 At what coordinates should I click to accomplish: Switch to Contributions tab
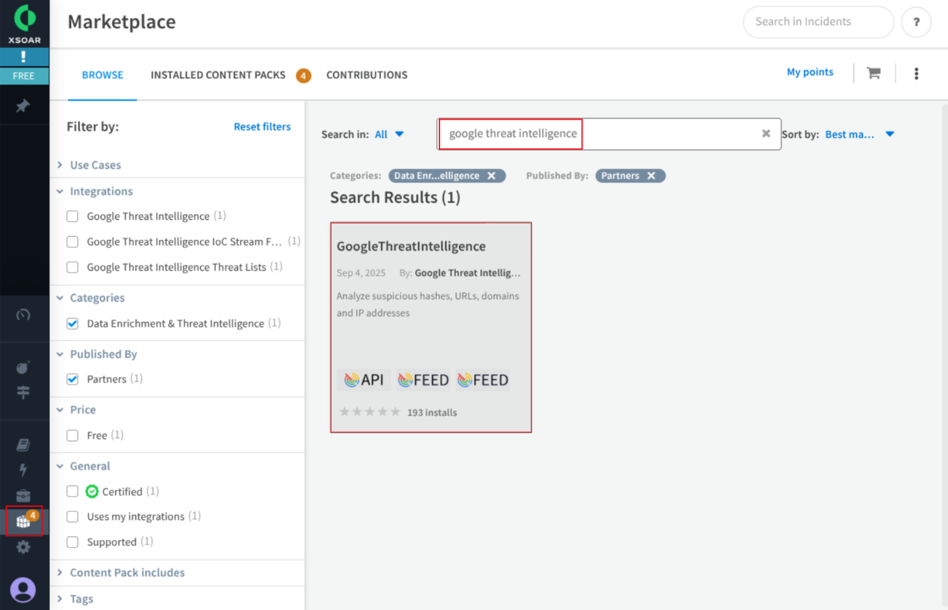click(367, 75)
